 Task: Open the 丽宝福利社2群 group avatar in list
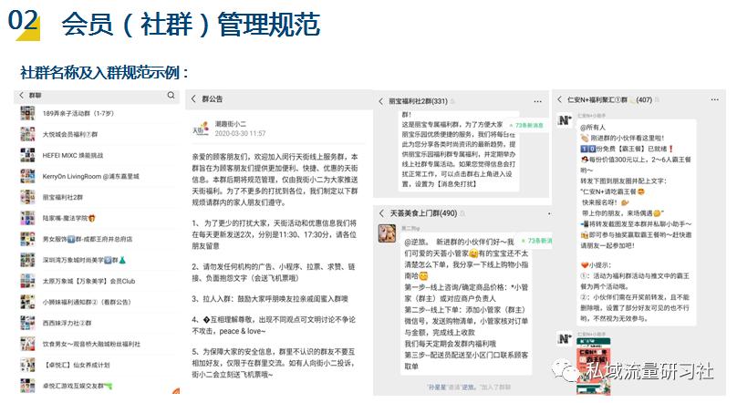(27, 197)
